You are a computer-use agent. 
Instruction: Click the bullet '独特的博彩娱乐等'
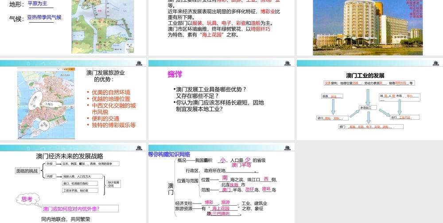113,125
